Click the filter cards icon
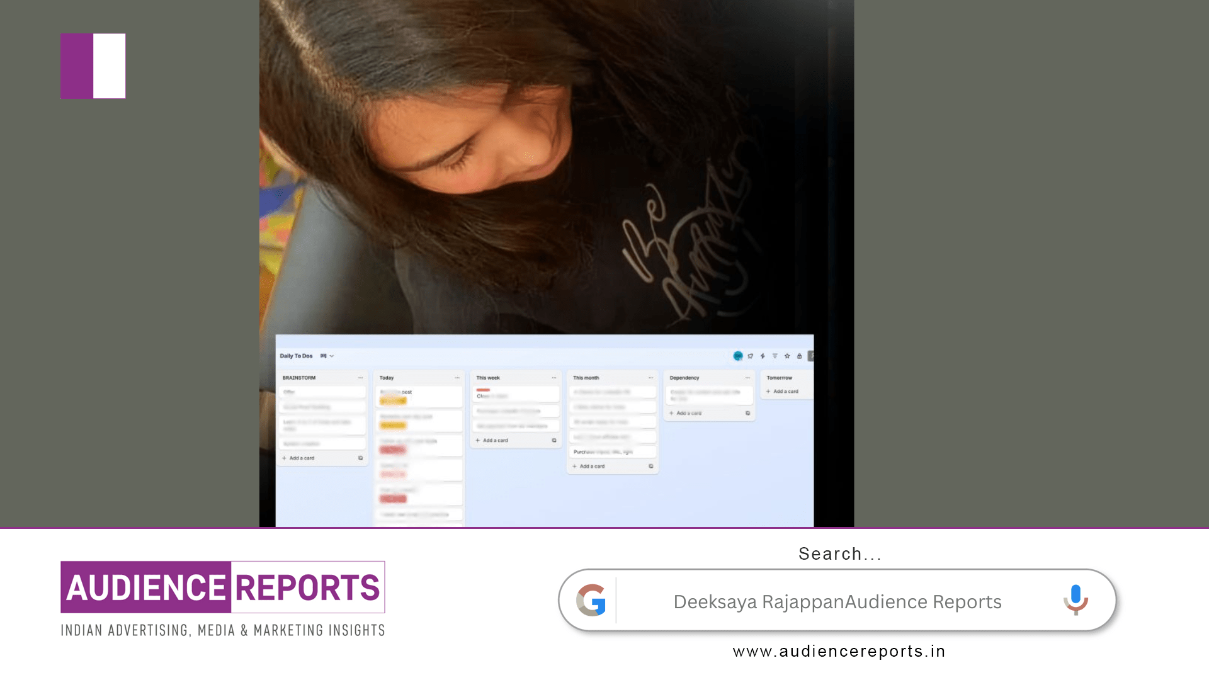1209x680 pixels. click(775, 356)
